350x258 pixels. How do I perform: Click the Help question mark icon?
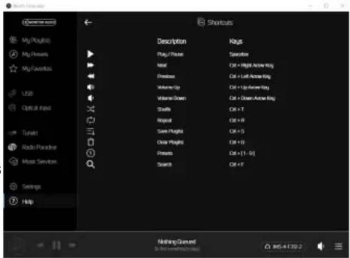pyautogui.click(x=13, y=201)
